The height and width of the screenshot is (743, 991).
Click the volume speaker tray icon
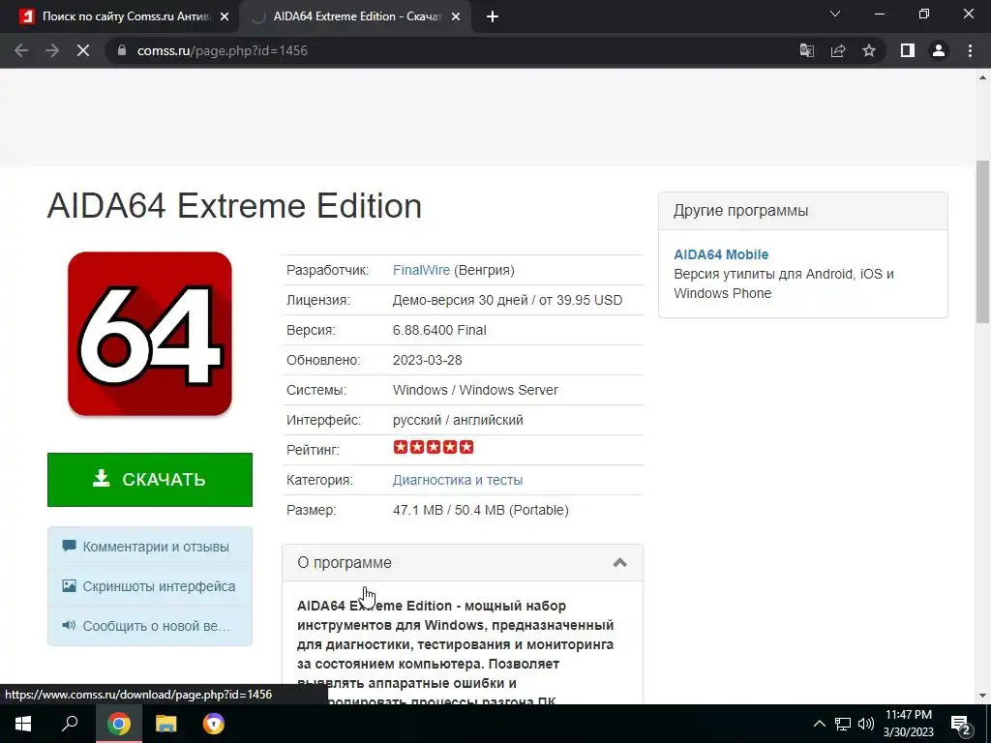click(x=866, y=724)
